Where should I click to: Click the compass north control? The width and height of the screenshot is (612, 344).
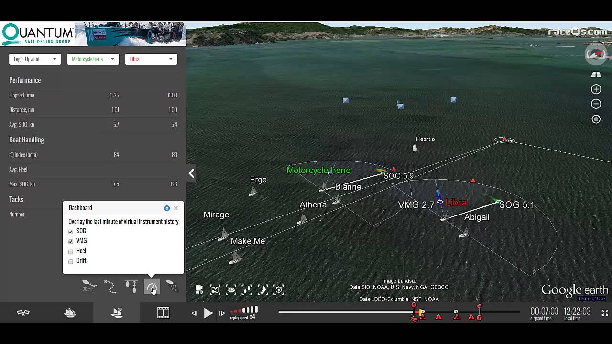tap(596, 54)
